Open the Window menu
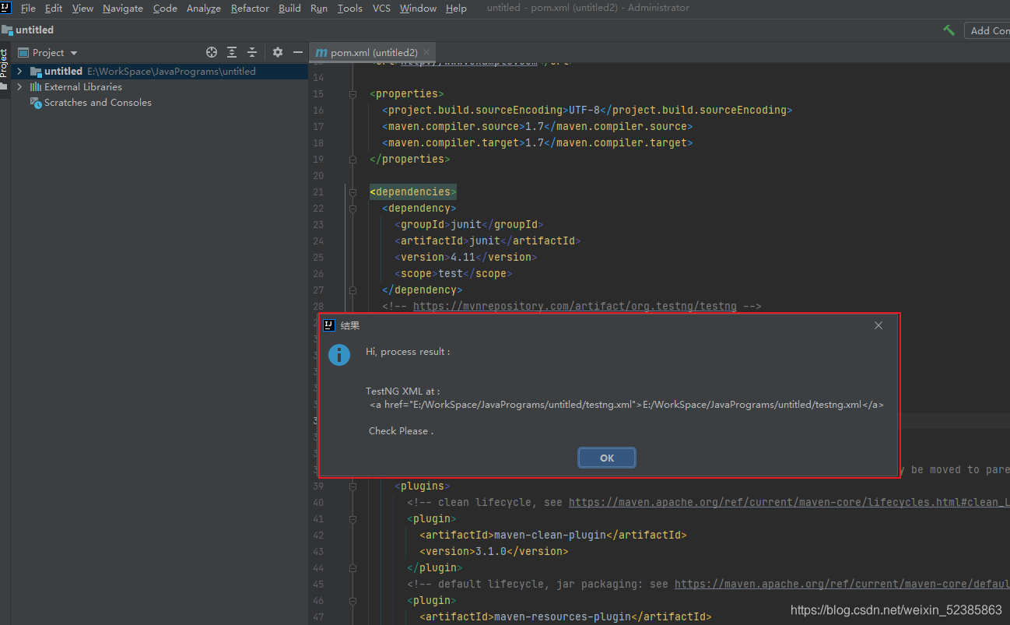 (x=418, y=8)
